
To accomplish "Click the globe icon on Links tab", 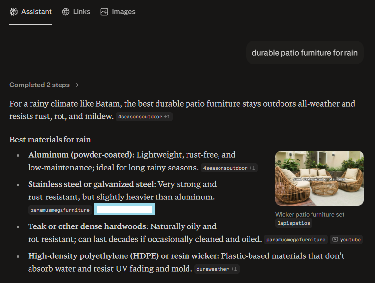I will point(66,12).
